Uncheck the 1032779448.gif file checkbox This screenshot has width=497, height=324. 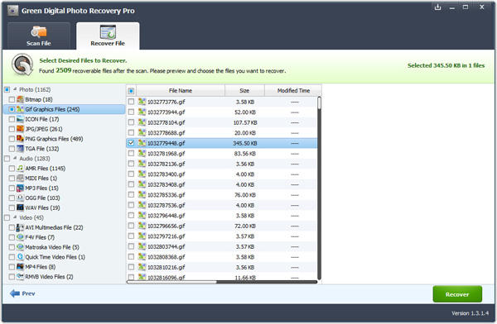[x=131, y=143]
